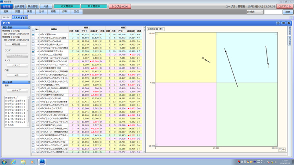
Task: Open the 設定 submenu
Action: (x=77, y=12)
